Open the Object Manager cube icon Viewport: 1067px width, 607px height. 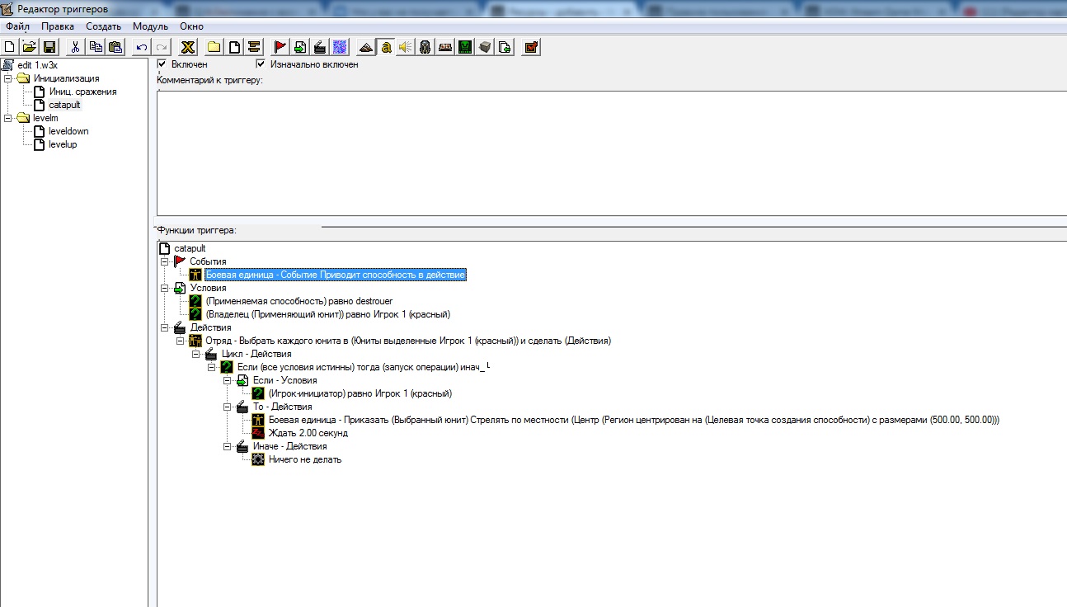tap(485, 47)
